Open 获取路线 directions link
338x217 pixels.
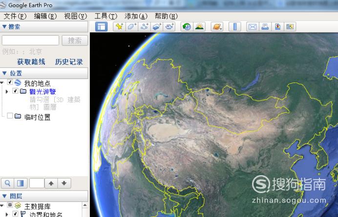click(x=31, y=62)
